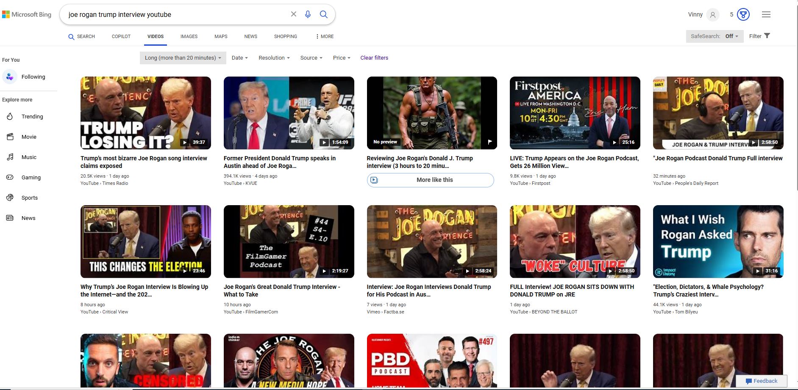
Task: Open 'Joe Rogan Podcast Donald Trump Full interview' title
Action: 718,158
